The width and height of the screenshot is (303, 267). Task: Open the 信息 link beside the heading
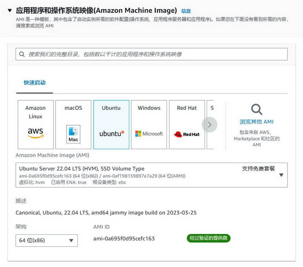pos(186,11)
